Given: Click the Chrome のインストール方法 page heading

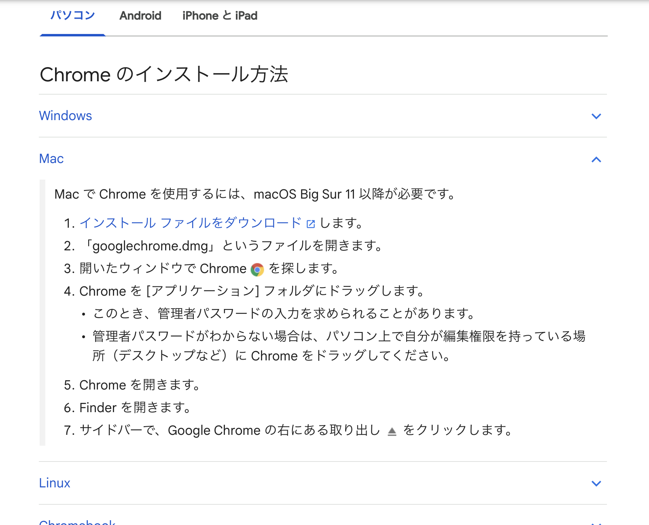Looking at the screenshot, I should (164, 75).
